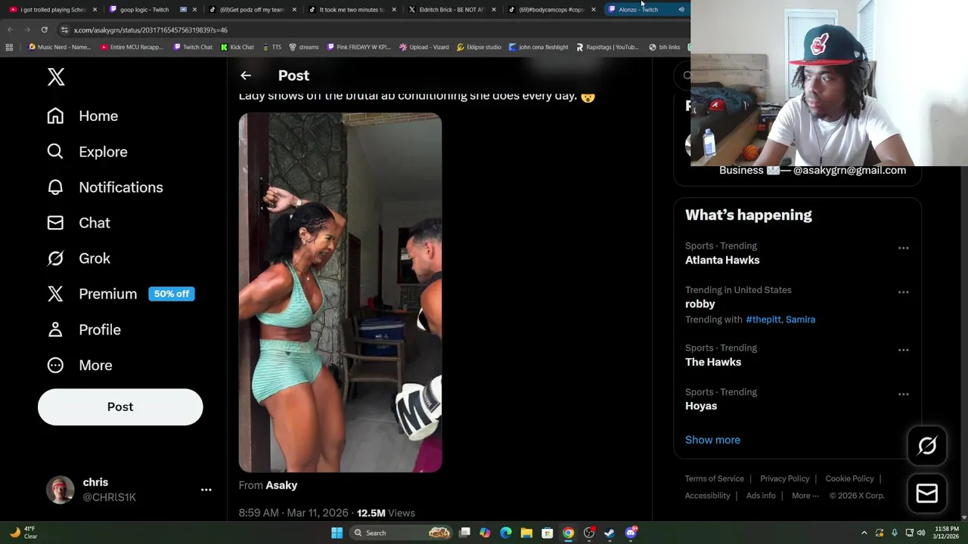Open the TTS bookmark
Image resolution: width=968 pixels, height=544 pixels.
[x=271, y=47]
